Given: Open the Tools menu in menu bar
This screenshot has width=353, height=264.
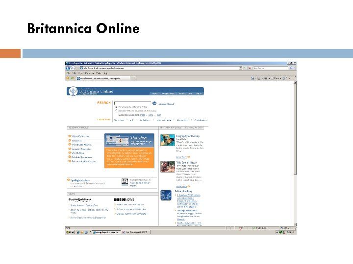Looking at the screenshot, I should coord(99,73).
